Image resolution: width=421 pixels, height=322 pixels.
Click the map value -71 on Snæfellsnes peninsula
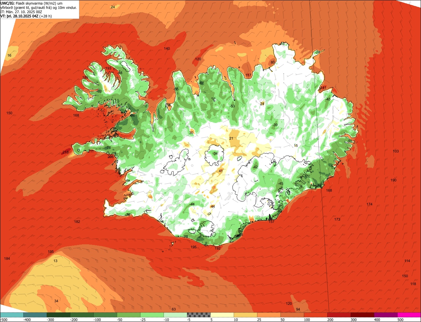[108, 148]
